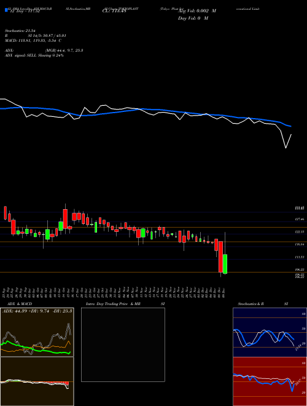Click the 'ADX: 44.39 +DY: 9.74 -DY: 25.3' header

click(37, 311)
